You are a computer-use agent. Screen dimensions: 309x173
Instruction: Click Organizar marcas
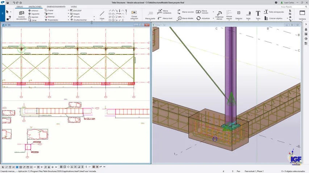point(219,15)
